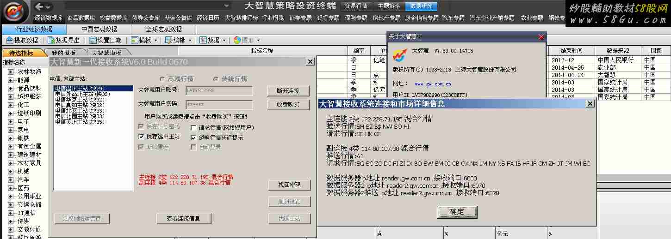The height and width of the screenshot is (239, 671).
Task: Click the 收费购买 button
Action: pyautogui.click(x=288, y=105)
